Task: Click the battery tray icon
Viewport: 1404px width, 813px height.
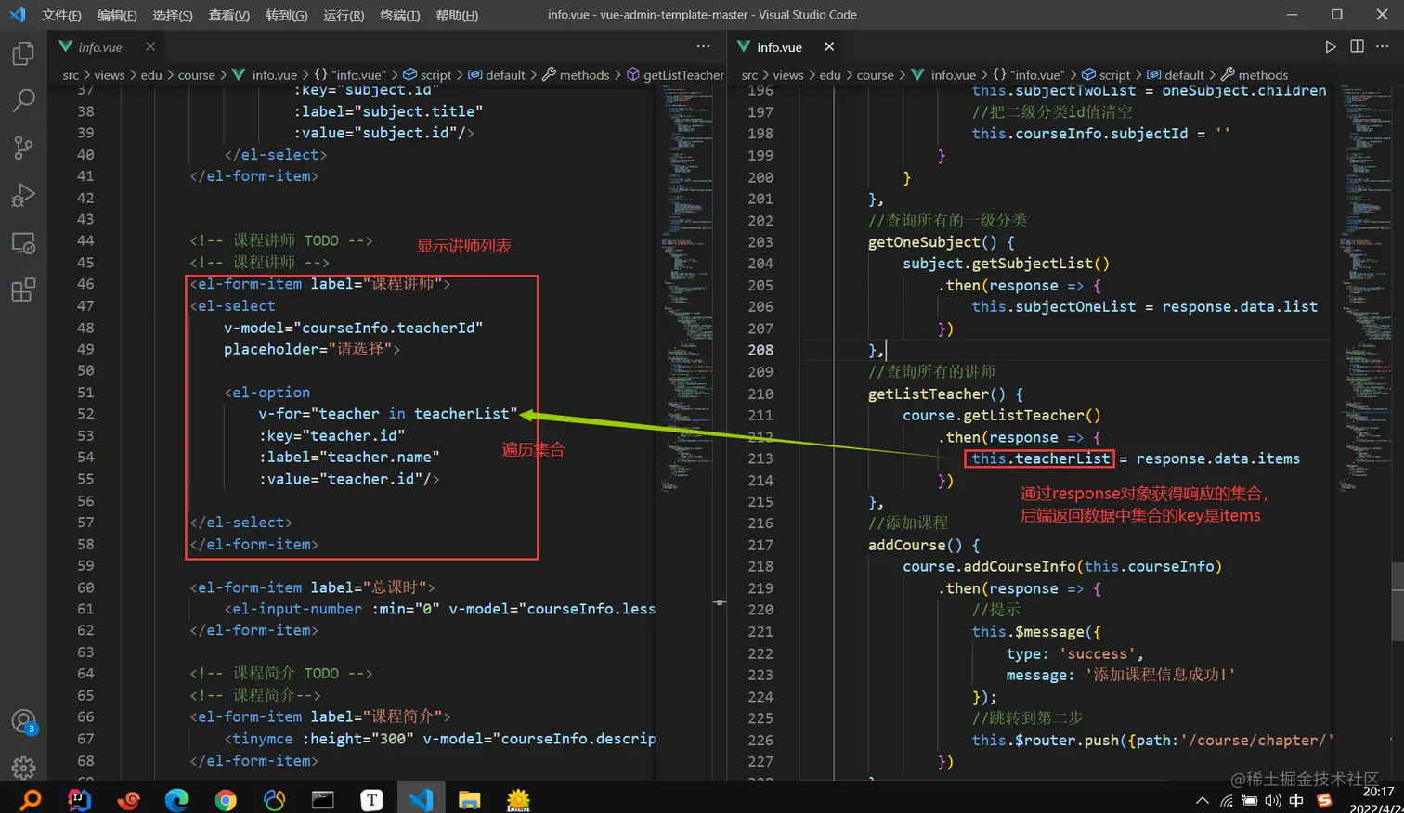Action: 1250,800
